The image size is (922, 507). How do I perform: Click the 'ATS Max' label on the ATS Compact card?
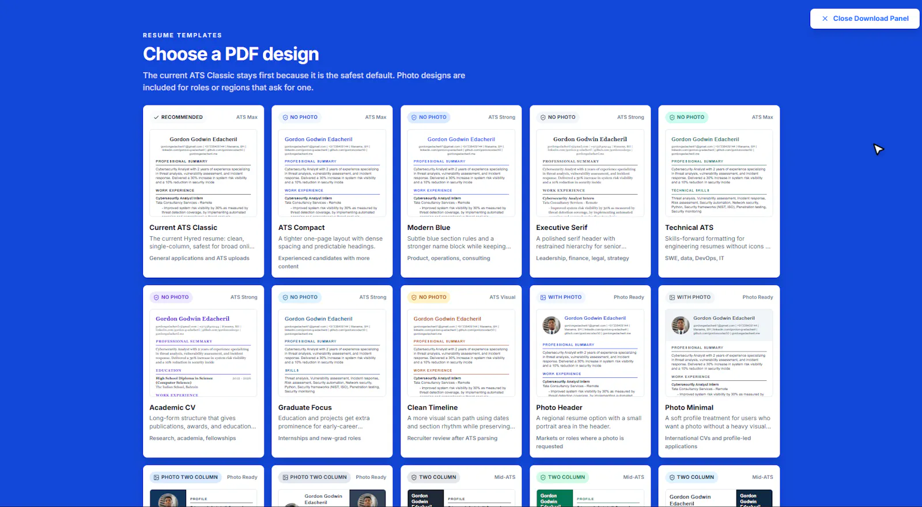point(376,118)
